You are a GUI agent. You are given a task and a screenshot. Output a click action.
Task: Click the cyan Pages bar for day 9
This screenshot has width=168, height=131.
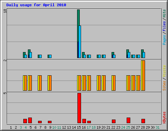point(50,56)
